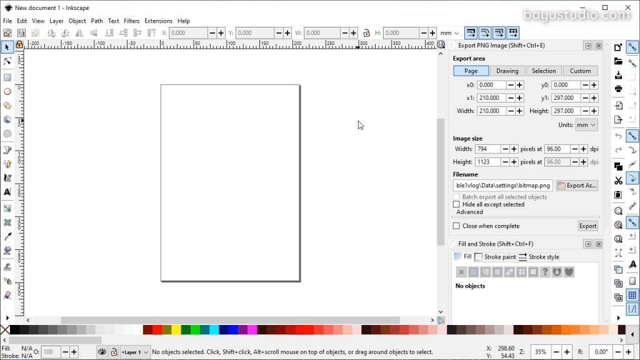Select the Ellipse tool
Screen dimensions: 640x360
(7, 92)
